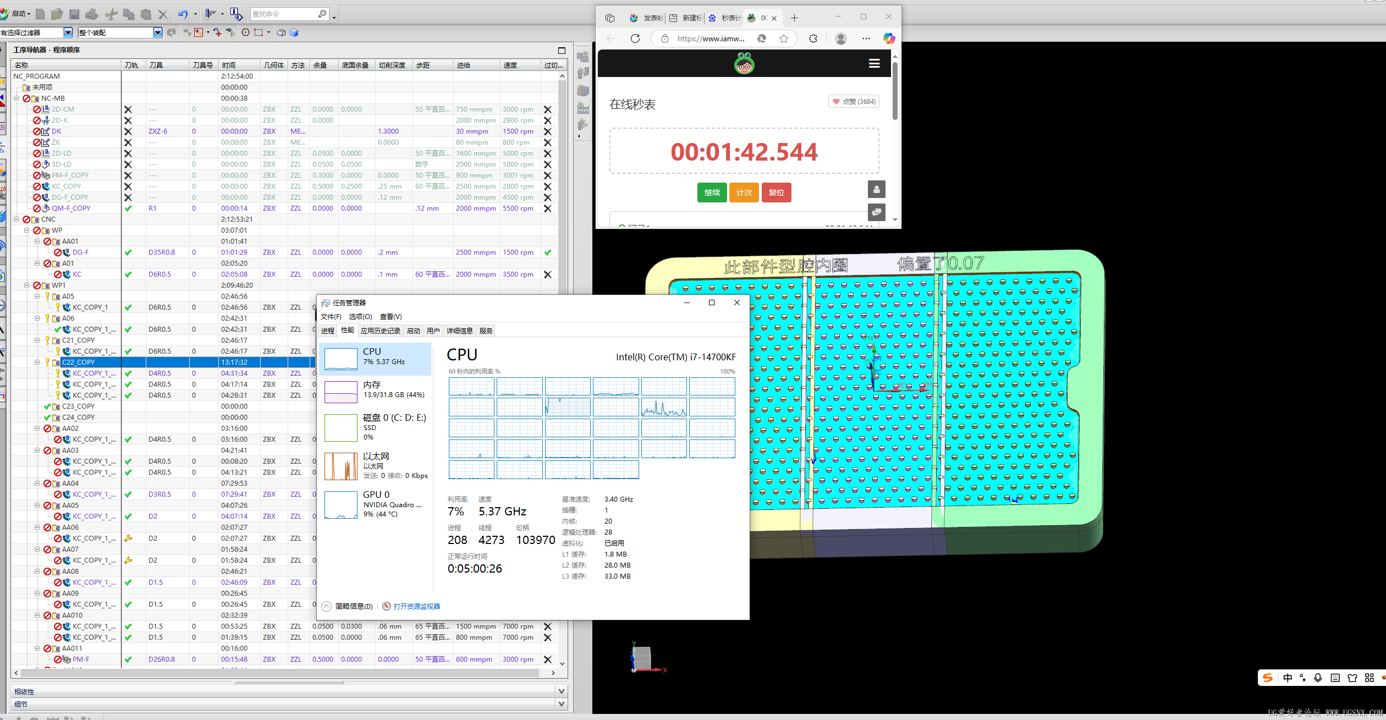Switch to the 进程 tab in Task Manager
The width and height of the screenshot is (1386, 720).
328,331
